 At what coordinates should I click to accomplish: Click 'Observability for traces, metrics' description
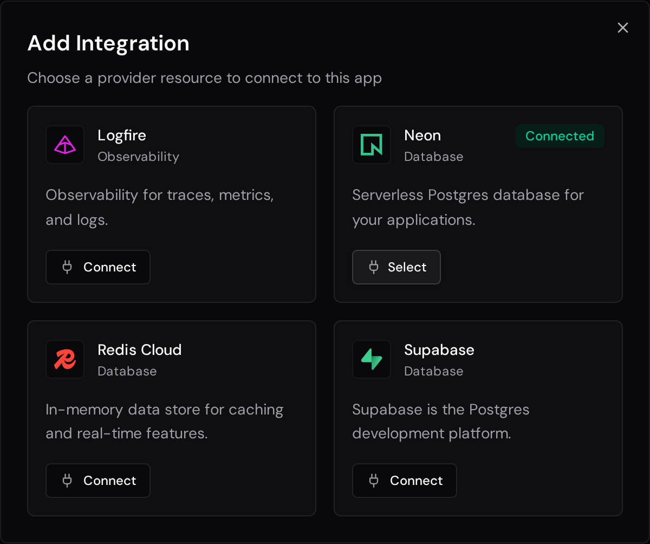160,208
